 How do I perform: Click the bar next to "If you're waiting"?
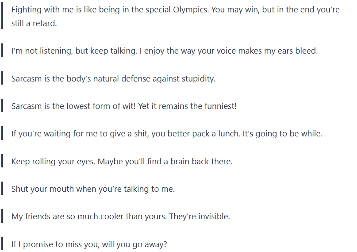coord(2,134)
